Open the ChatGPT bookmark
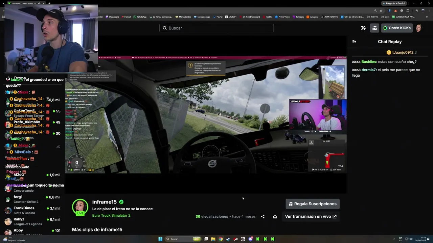The height and width of the screenshot is (243, 433). tap(231, 17)
